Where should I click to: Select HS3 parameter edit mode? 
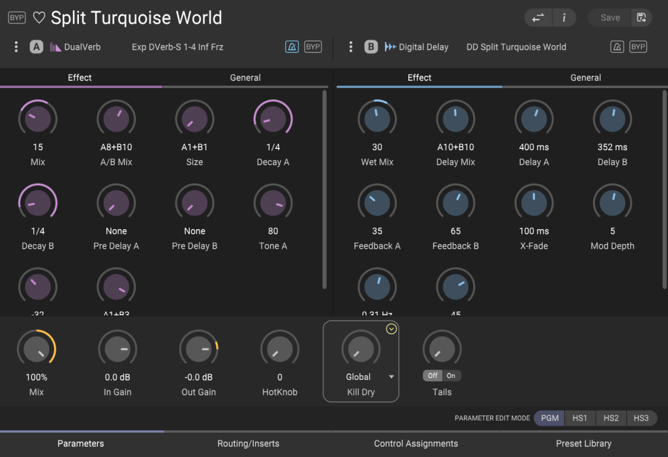[641, 418]
